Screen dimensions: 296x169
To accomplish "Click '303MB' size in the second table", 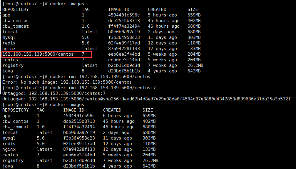I will click(149, 138).
